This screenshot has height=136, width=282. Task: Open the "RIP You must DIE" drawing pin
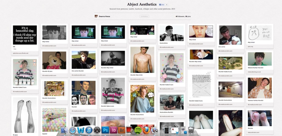pyautogui.click(x=260, y=33)
